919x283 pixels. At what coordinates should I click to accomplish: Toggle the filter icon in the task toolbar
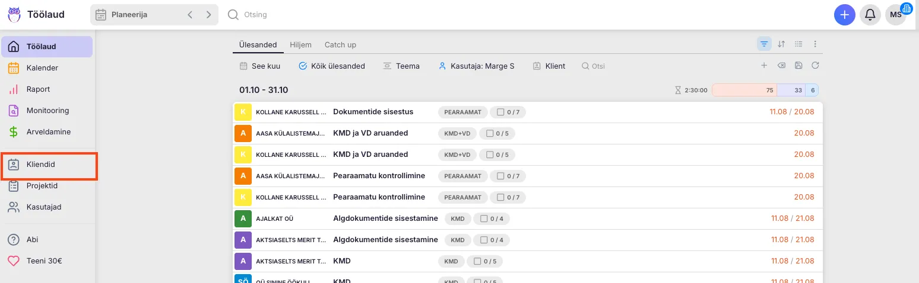tap(764, 44)
